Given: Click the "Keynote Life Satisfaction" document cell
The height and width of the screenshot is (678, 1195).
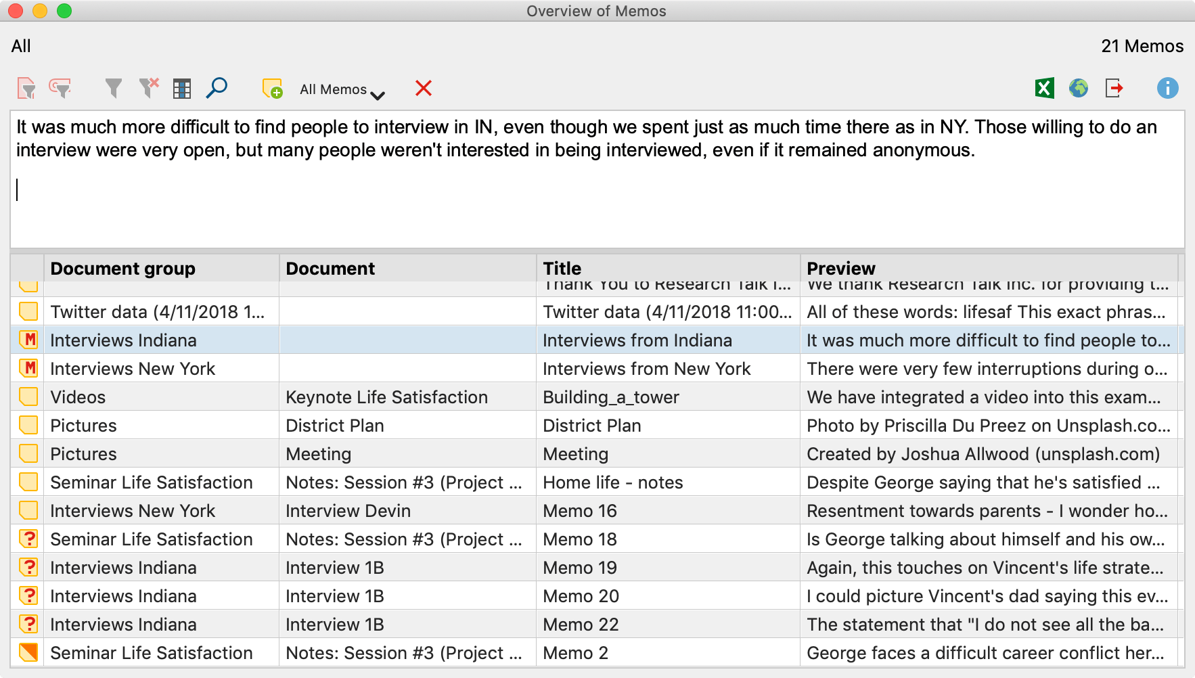Looking at the screenshot, I should click(408, 397).
